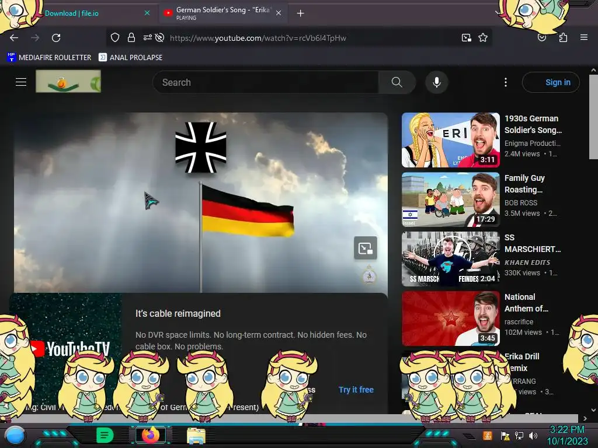598x448 pixels.
Task: Open the SS MARSCHIERT video title
Action: point(533,243)
